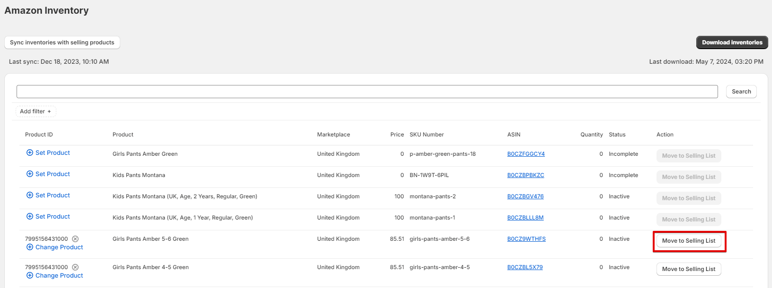Sync inventories with selling products
The width and height of the screenshot is (772, 288).
[62, 42]
